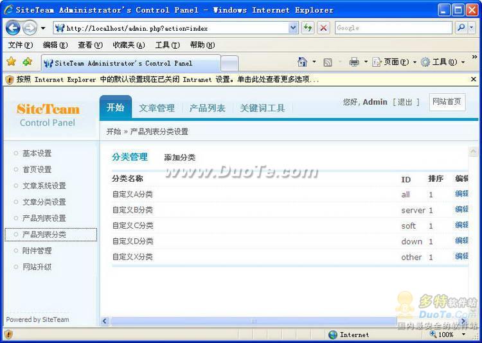The image size is (482, 343).
Task: Click the Home page icon
Action: 303,62
